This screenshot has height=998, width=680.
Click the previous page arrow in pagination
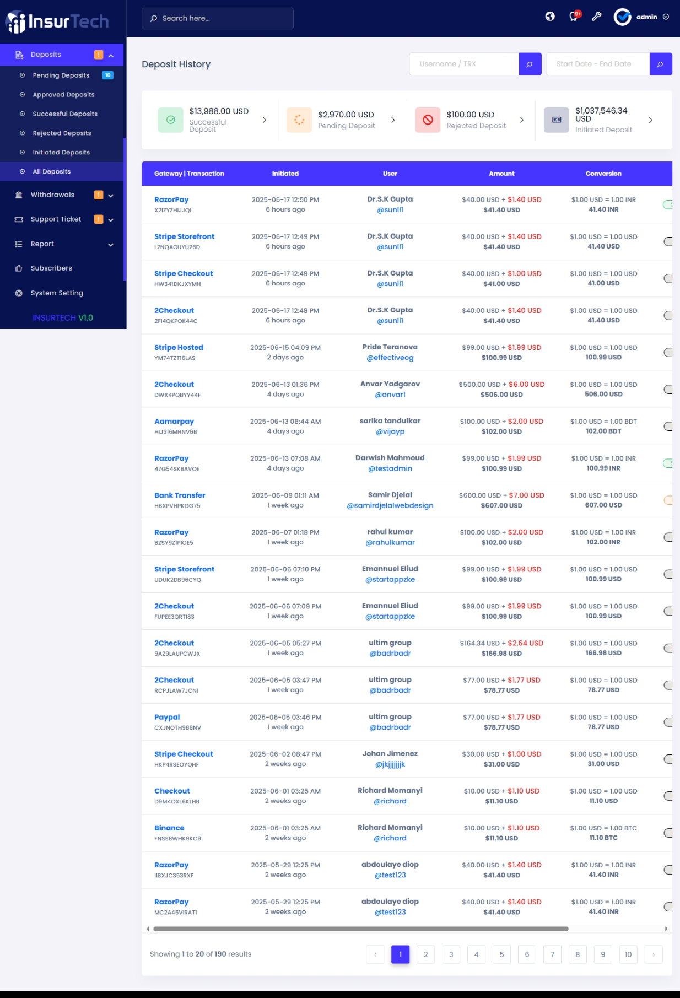(x=375, y=954)
